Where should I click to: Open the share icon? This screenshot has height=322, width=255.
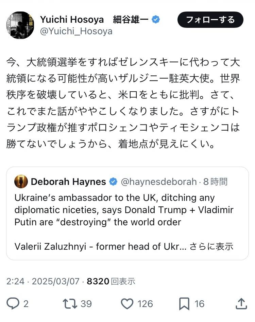click(x=241, y=303)
